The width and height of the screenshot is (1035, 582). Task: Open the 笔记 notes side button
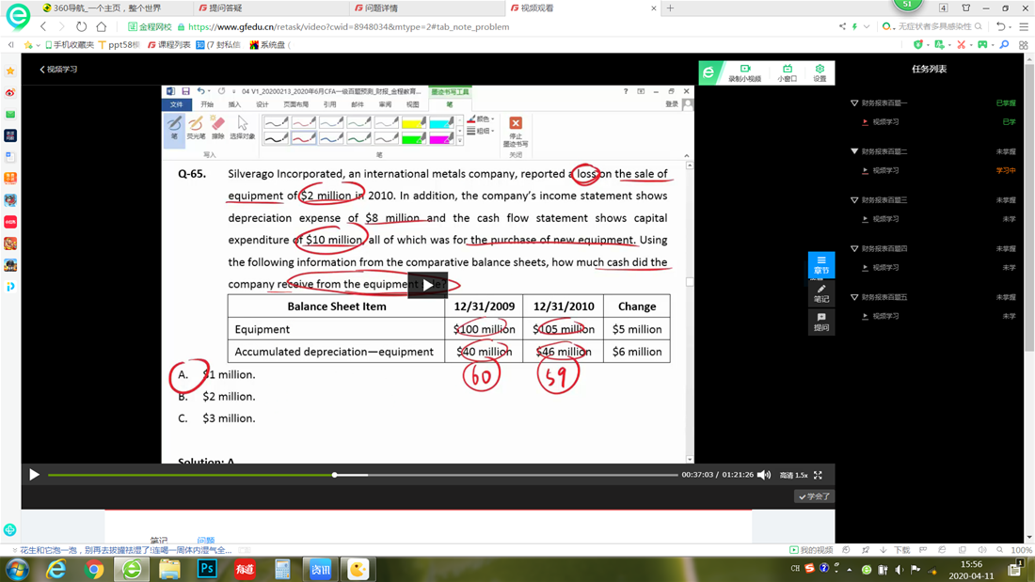click(x=821, y=293)
